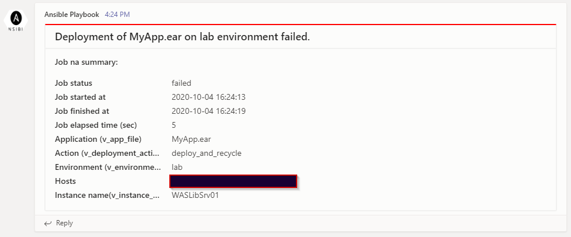This screenshot has height=237, width=571.
Task: Open the Ansible Playbook sender name
Action: click(72, 13)
